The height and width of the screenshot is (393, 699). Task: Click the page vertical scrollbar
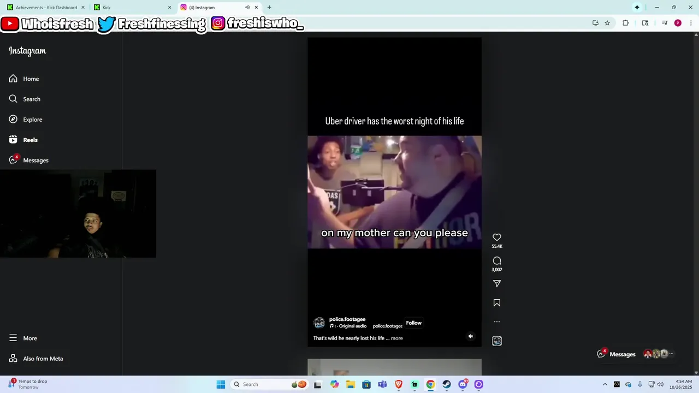coord(696,202)
